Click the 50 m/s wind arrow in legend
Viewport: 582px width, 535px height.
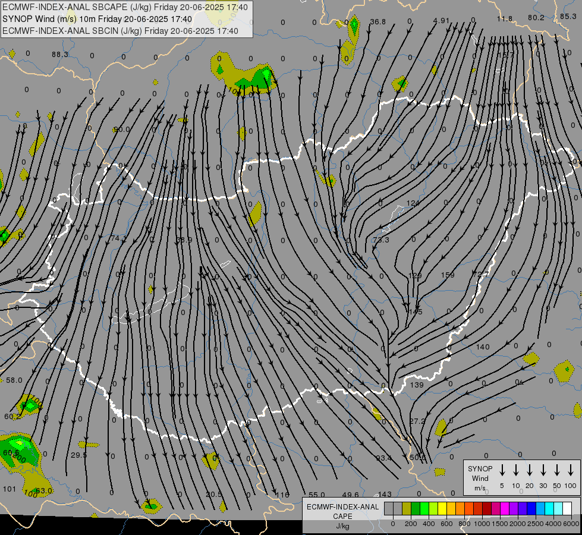coord(557,470)
